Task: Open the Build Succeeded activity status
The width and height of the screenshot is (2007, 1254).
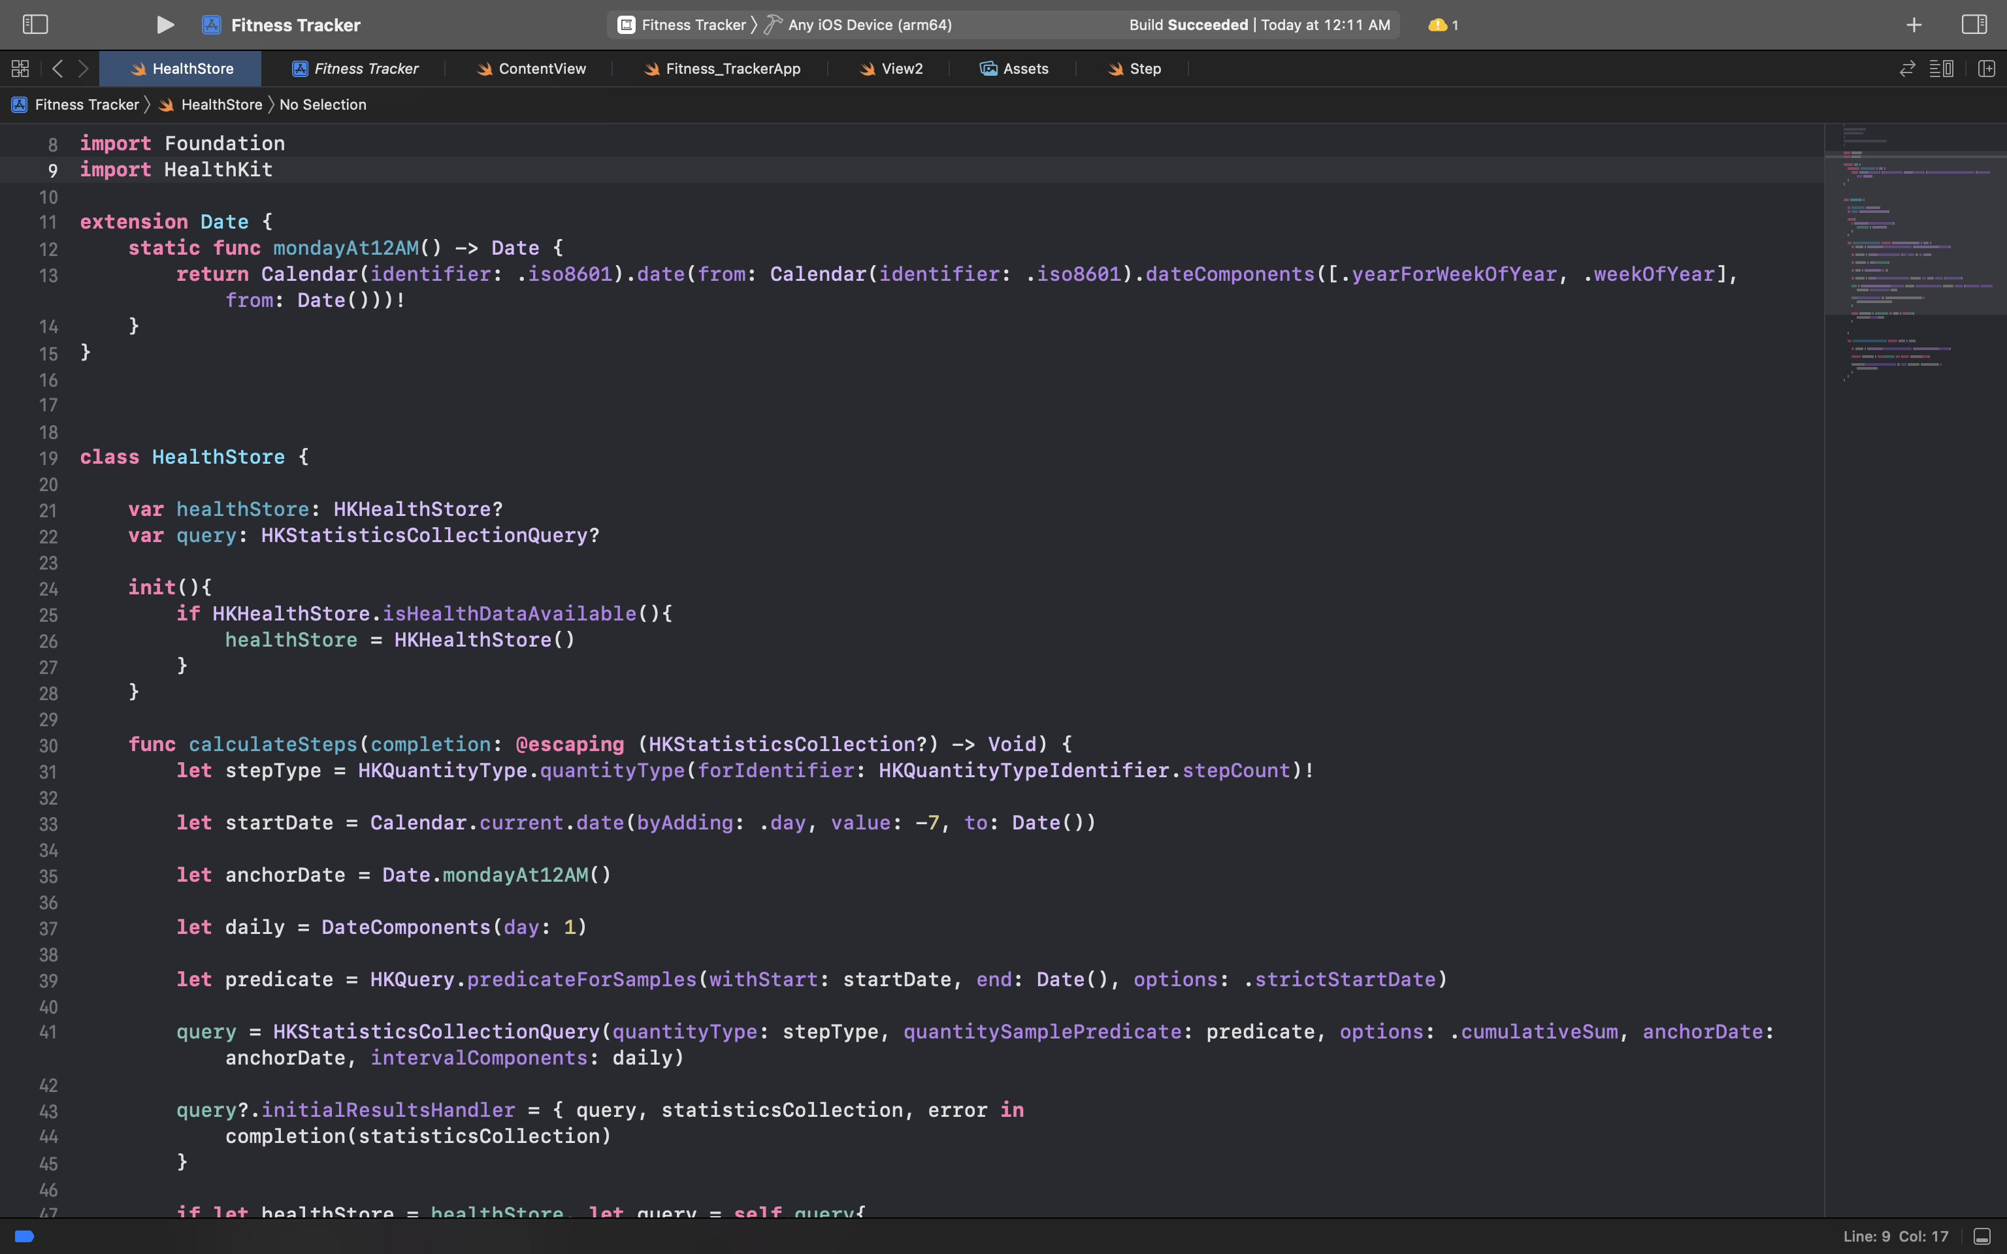Action: coord(1259,25)
